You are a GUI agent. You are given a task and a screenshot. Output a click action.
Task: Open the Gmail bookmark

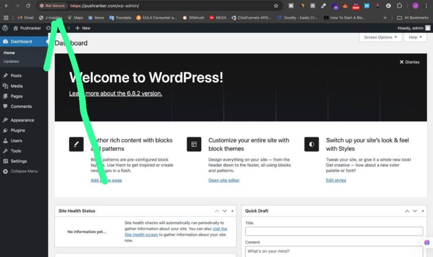(x=26, y=18)
